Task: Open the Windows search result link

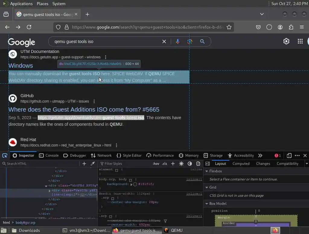Action: coord(21,66)
